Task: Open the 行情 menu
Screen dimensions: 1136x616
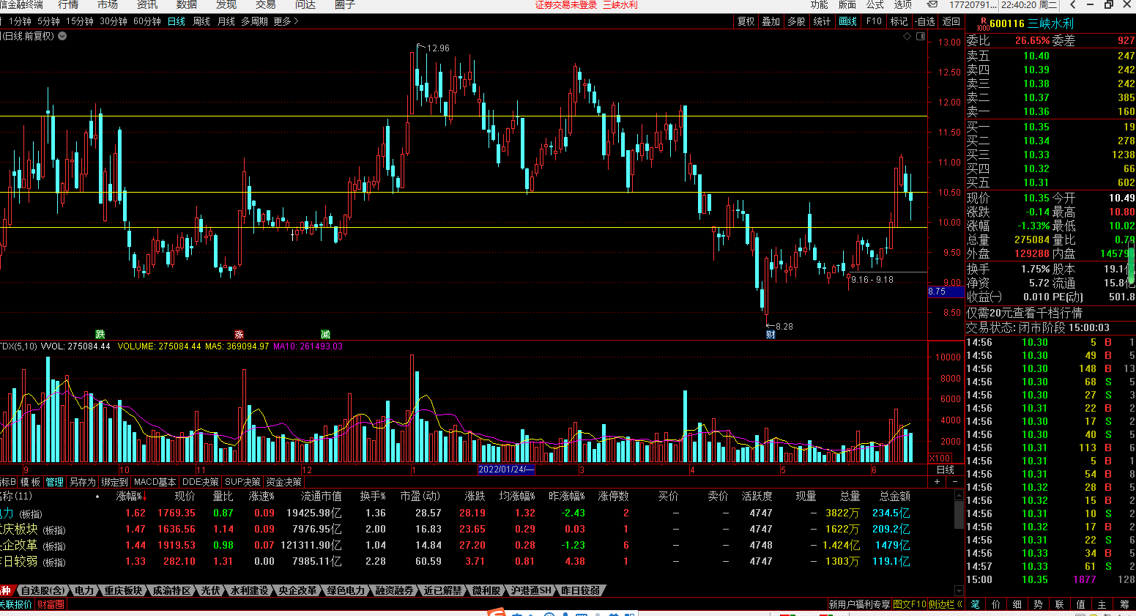Action: pyautogui.click(x=68, y=4)
